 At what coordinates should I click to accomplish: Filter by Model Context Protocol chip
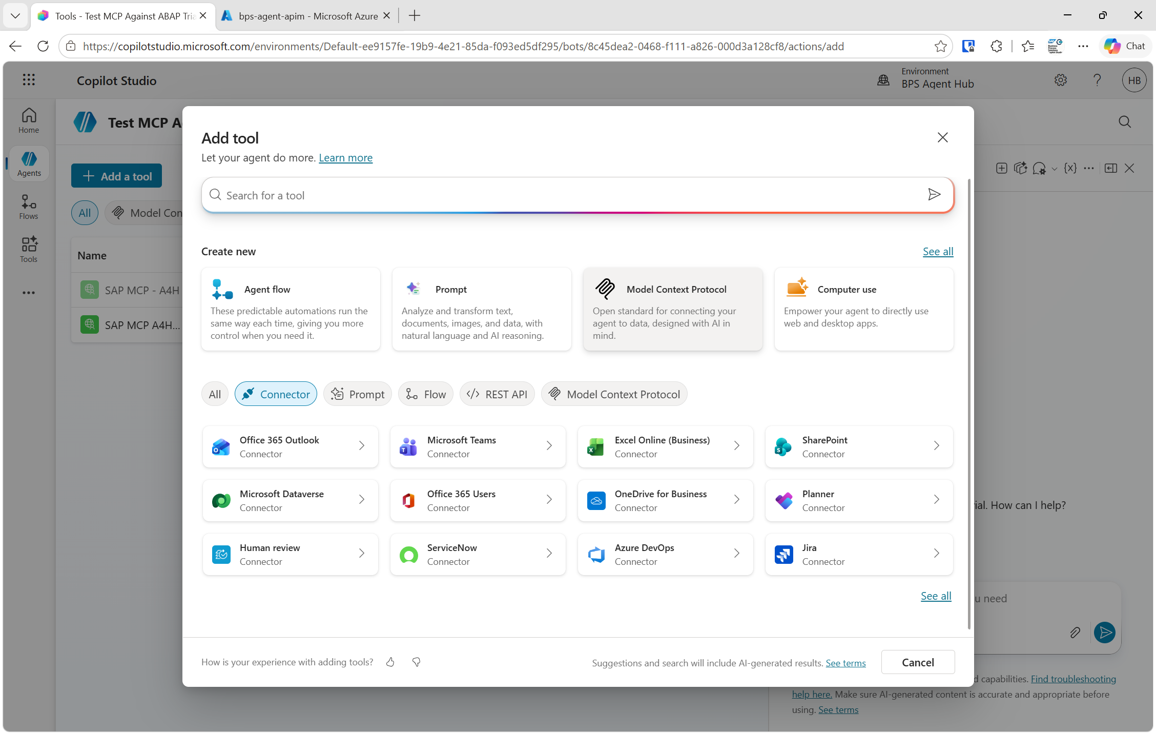(x=614, y=394)
